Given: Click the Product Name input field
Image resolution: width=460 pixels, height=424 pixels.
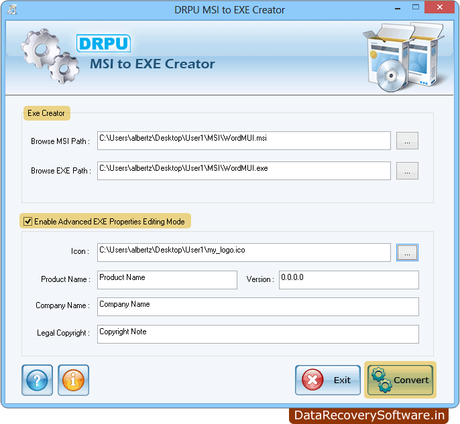Looking at the screenshot, I should (167, 280).
